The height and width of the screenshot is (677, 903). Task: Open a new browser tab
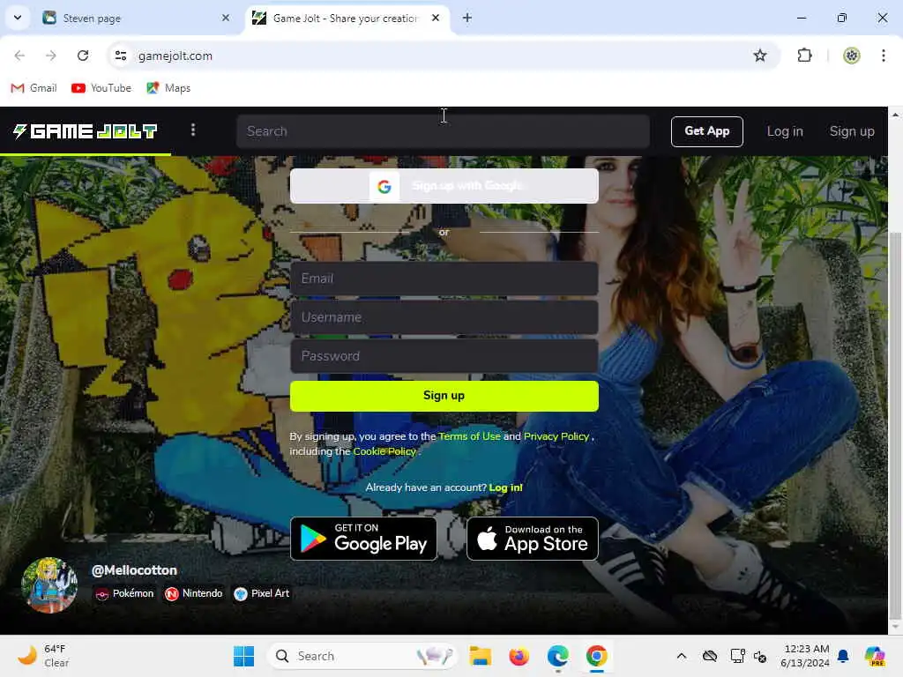pos(467,19)
